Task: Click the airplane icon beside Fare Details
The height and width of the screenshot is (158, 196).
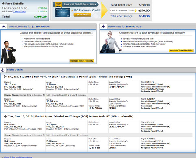Action: pos(3,4)
